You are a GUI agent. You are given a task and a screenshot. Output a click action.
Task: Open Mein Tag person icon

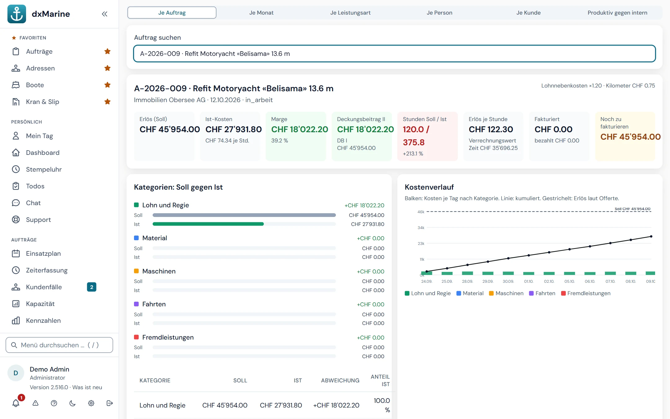[16, 136]
